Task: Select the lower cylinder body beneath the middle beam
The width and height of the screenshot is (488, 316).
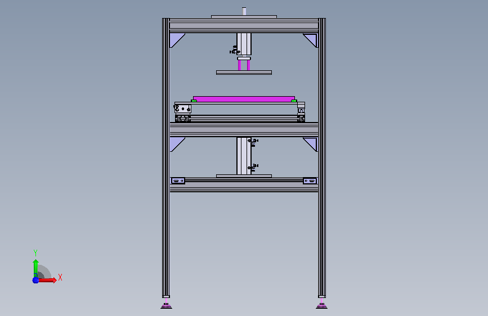Action: pos(244,156)
